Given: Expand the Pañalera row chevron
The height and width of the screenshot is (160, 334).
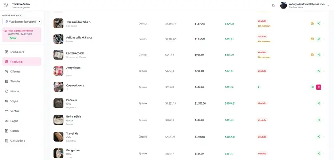Looking at the screenshot, I should tap(324, 103).
